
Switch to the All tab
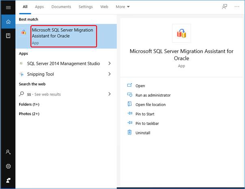pyautogui.click(x=25, y=7)
